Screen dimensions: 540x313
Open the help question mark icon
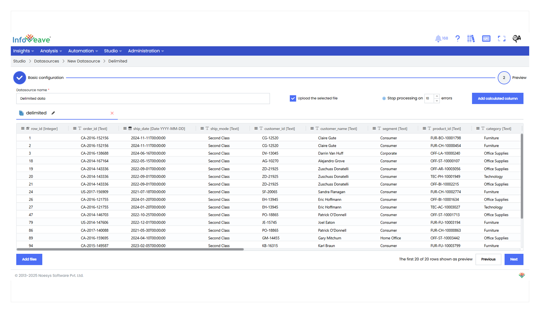(457, 39)
